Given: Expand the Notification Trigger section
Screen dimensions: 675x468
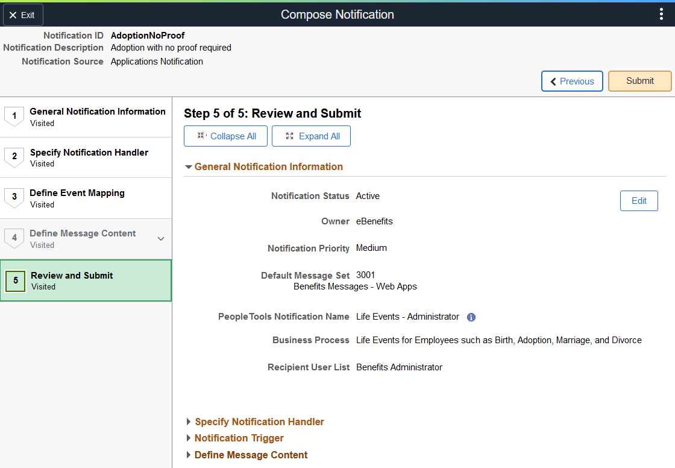Looking at the screenshot, I should (236, 438).
